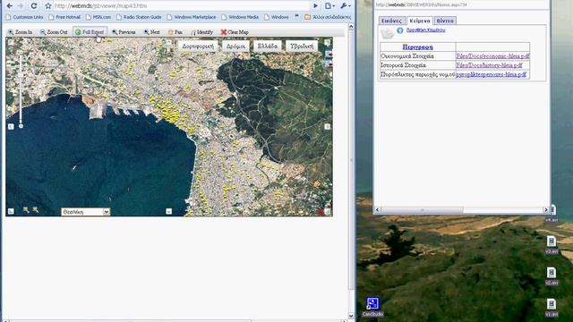Open the Θεσ/νίκη location dropdown
Screen dimensions: 573x322
(x=85, y=212)
